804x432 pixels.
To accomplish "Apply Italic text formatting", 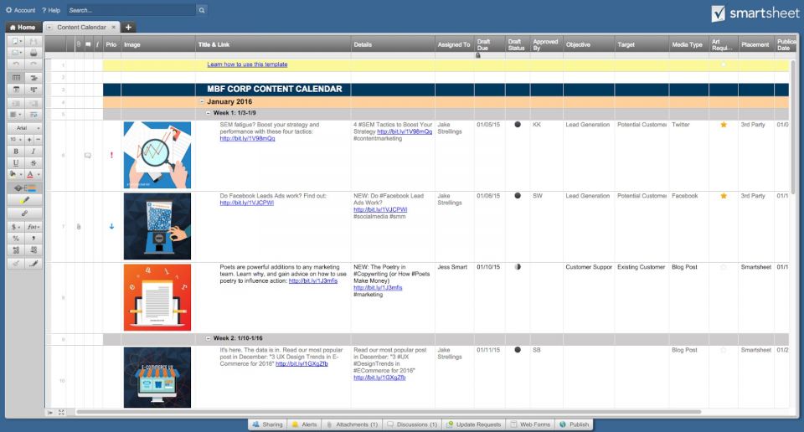I will [34, 151].
